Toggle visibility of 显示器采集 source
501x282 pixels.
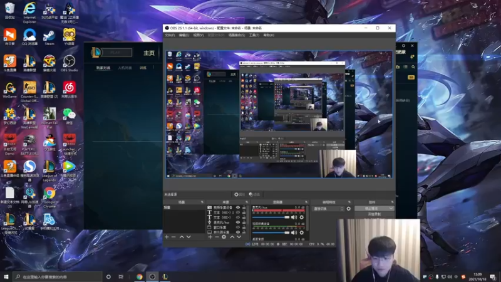[x=238, y=232]
